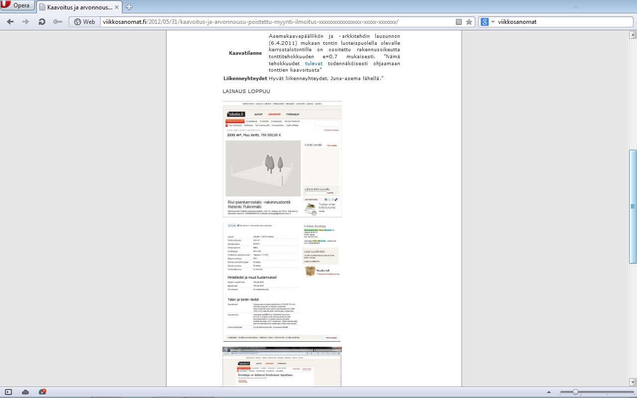Open Opera Link cloud icon
The height and width of the screenshot is (398, 637).
click(x=25, y=392)
